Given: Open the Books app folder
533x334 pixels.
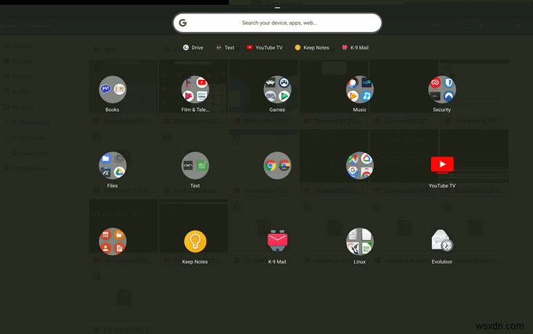Looking at the screenshot, I should [113, 89].
